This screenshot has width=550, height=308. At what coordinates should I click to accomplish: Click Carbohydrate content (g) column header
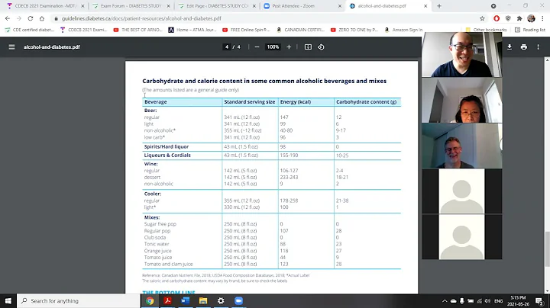coord(366,102)
